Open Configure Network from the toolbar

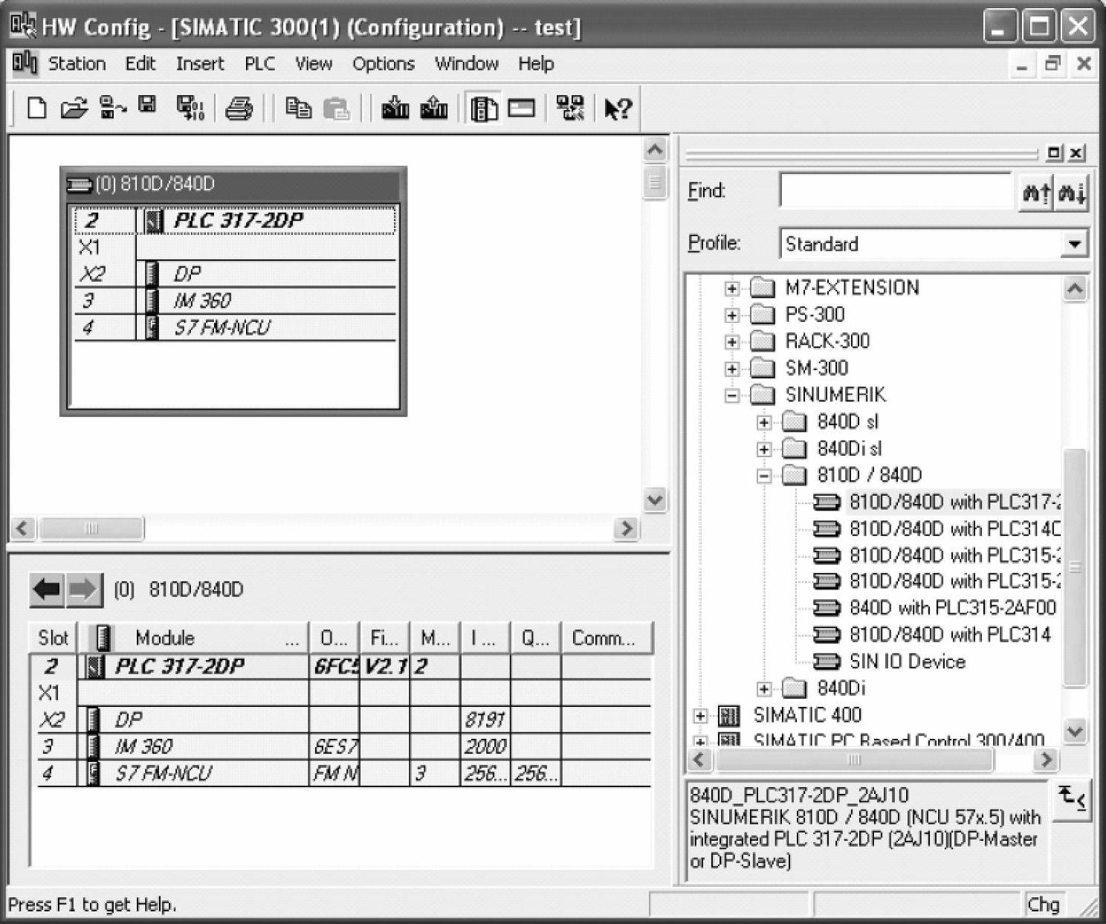click(x=571, y=109)
